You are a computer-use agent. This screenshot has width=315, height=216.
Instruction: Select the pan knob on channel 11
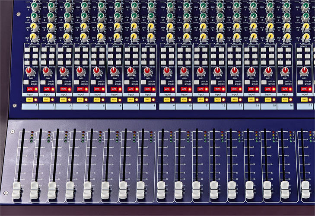[x=200, y=71]
